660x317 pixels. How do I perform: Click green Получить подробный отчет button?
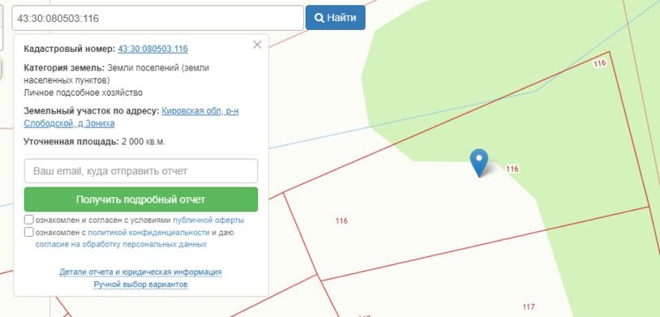pos(141,199)
